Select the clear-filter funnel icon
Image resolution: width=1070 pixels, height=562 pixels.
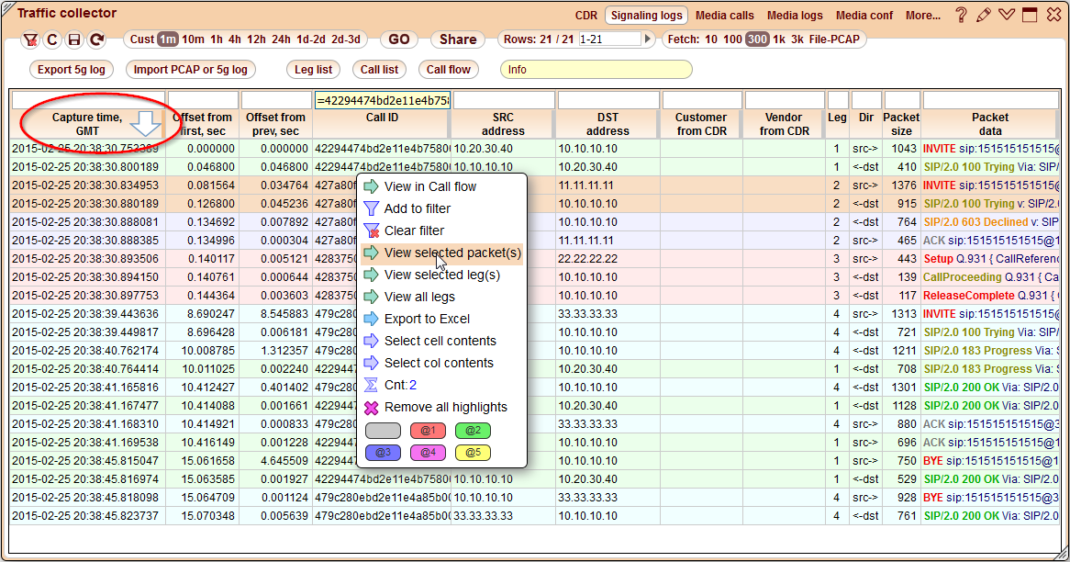30,40
